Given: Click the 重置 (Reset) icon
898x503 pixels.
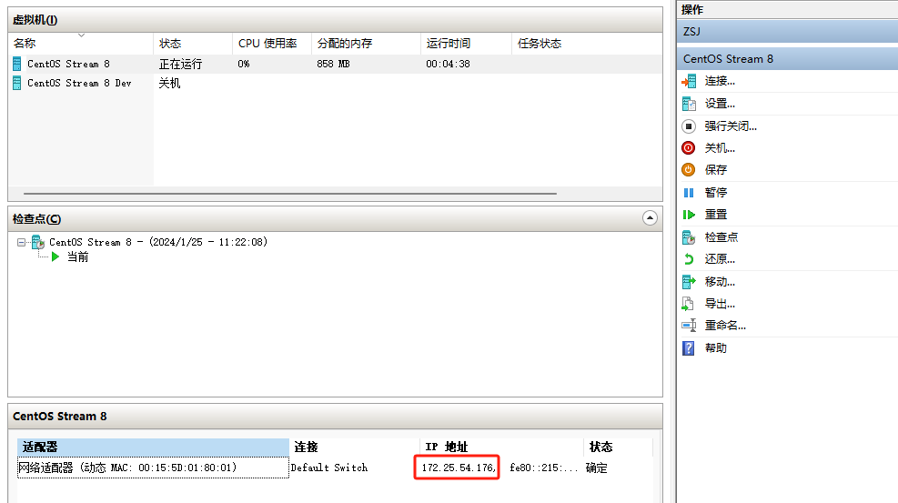Looking at the screenshot, I should [689, 215].
